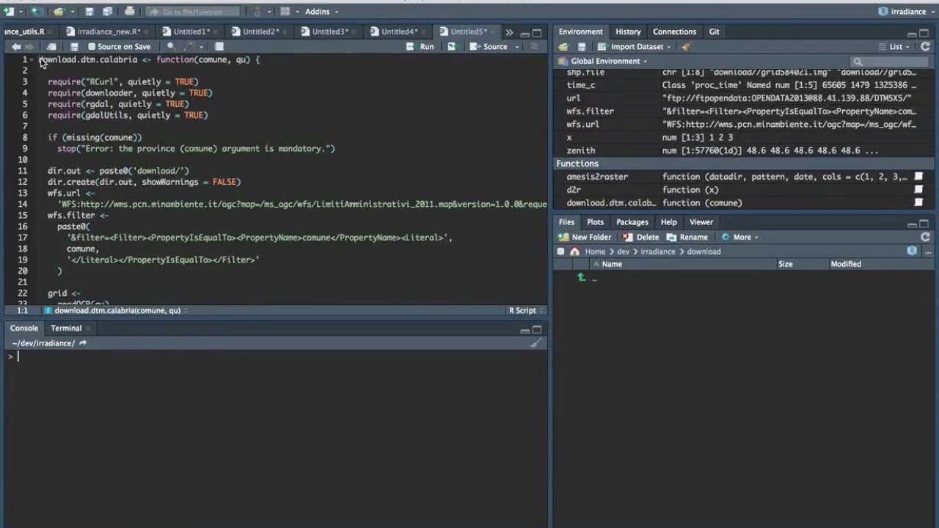Click the Environment search field
Image resolution: width=939 pixels, height=528 pixels.
890,62
